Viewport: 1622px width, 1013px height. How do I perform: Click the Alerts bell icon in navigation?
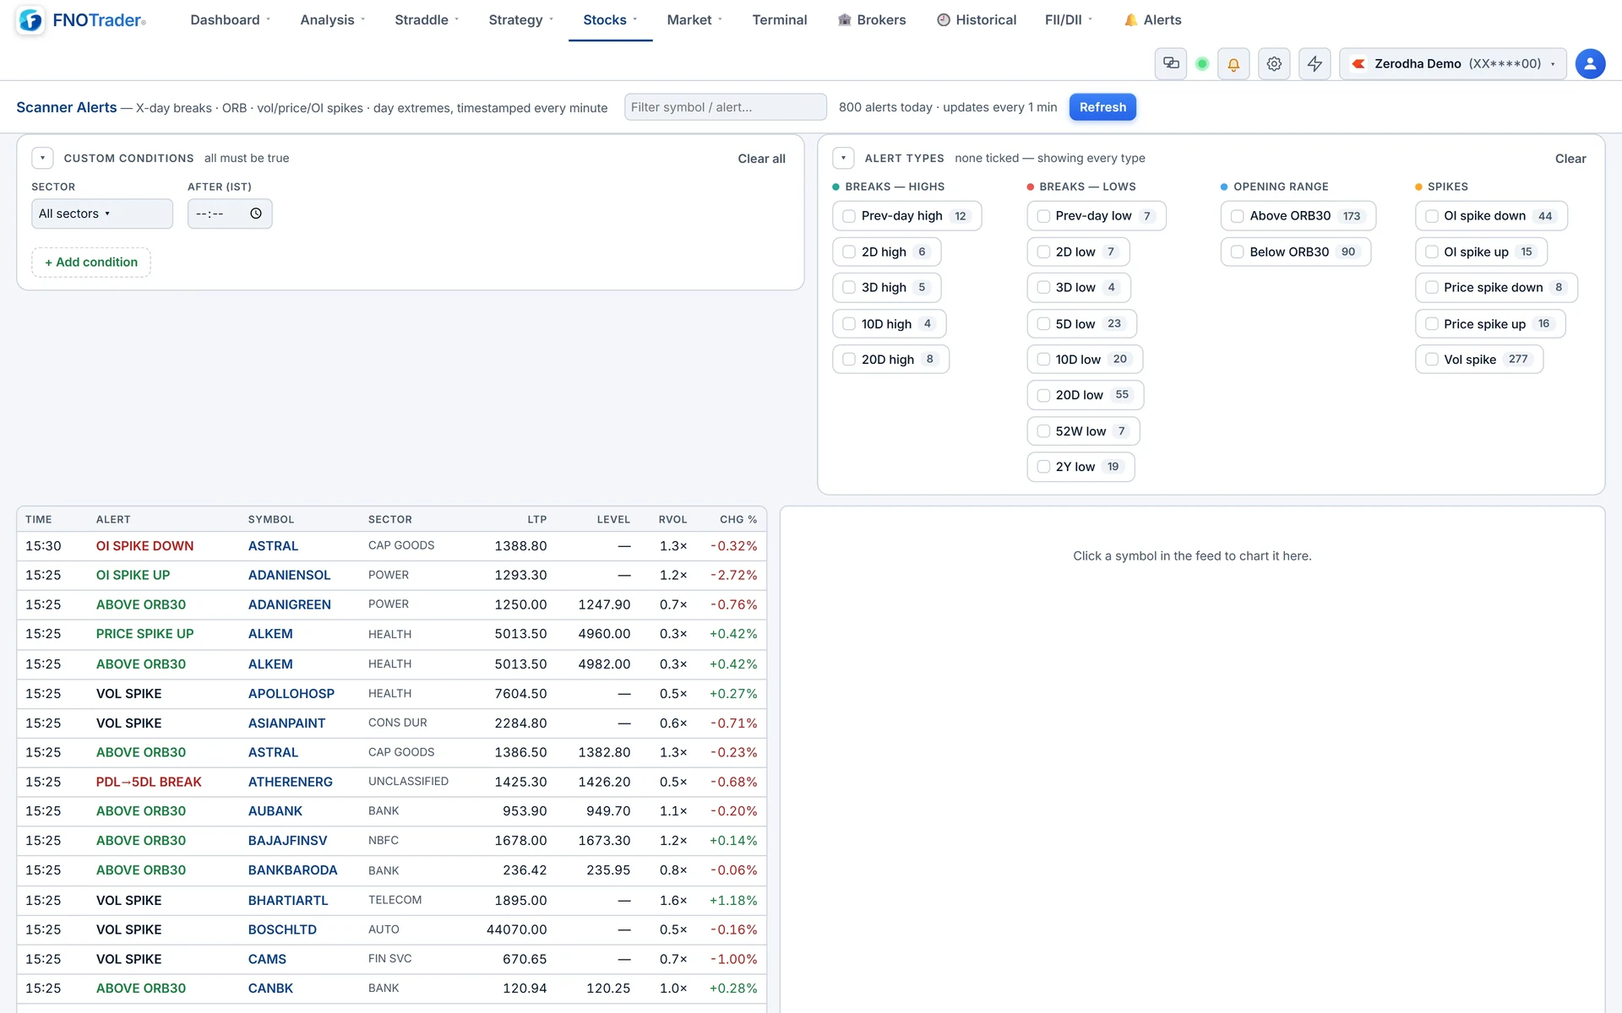point(1130,19)
